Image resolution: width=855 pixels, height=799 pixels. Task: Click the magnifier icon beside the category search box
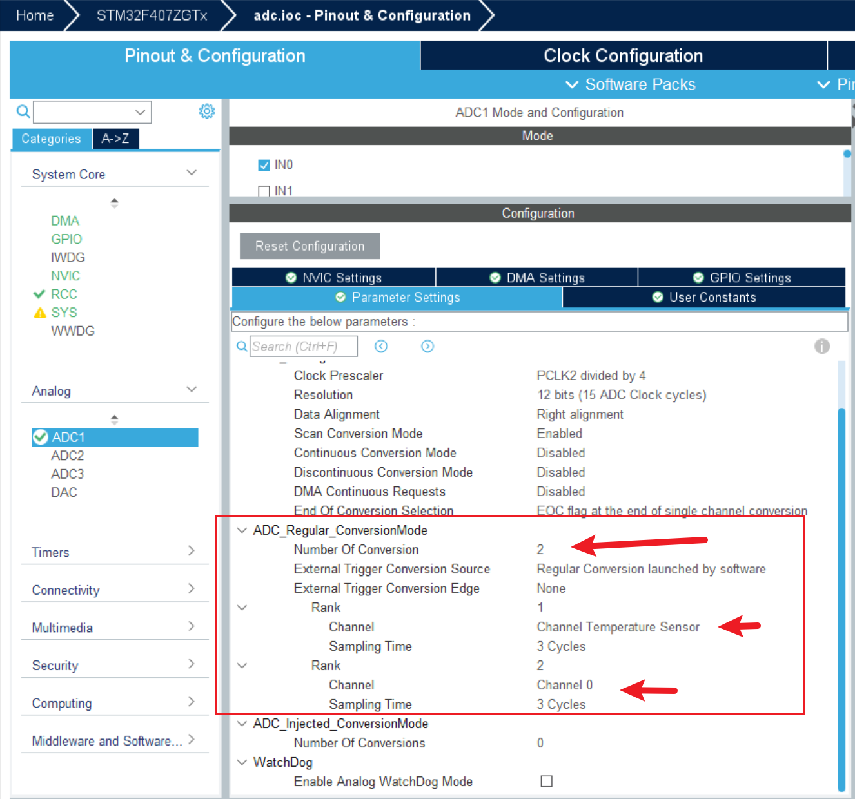[23, 111]
